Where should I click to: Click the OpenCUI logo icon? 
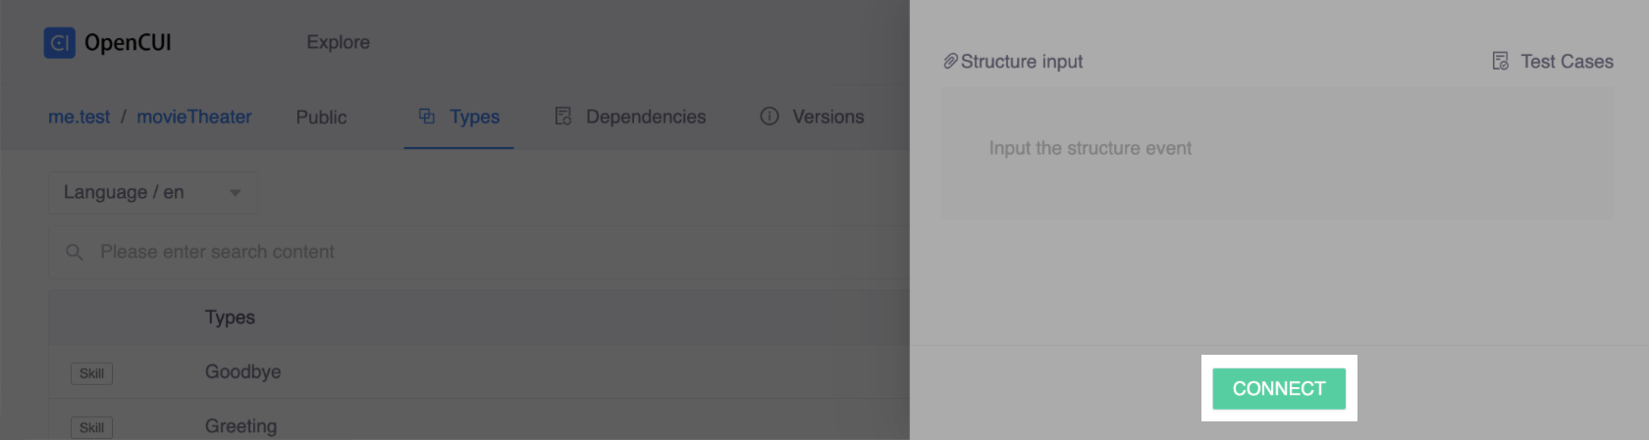pos(59,43)
